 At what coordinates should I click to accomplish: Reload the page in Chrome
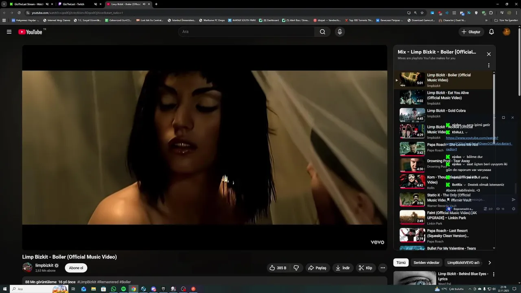click(x=19, y=13)
